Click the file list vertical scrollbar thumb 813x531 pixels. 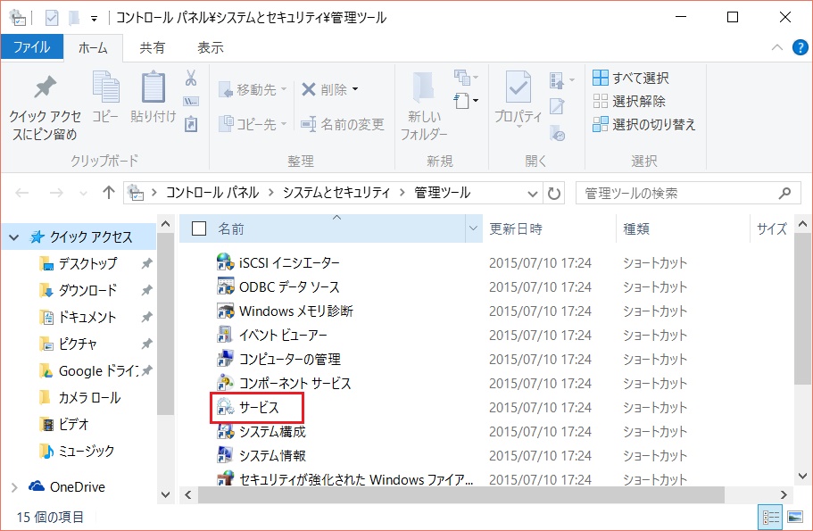click(x=802, y=309)
